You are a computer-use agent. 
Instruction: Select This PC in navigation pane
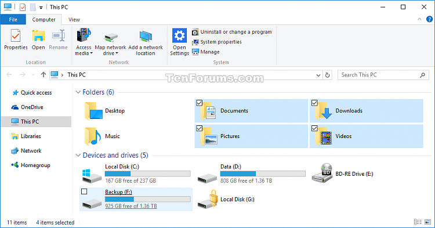36,121
